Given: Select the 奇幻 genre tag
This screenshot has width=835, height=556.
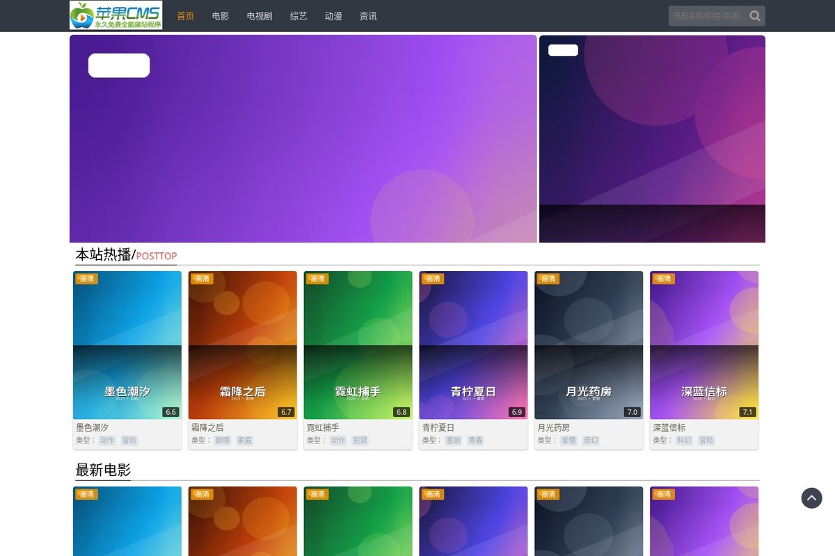Looking at the screenshot, I should click(x=591, y=441).
